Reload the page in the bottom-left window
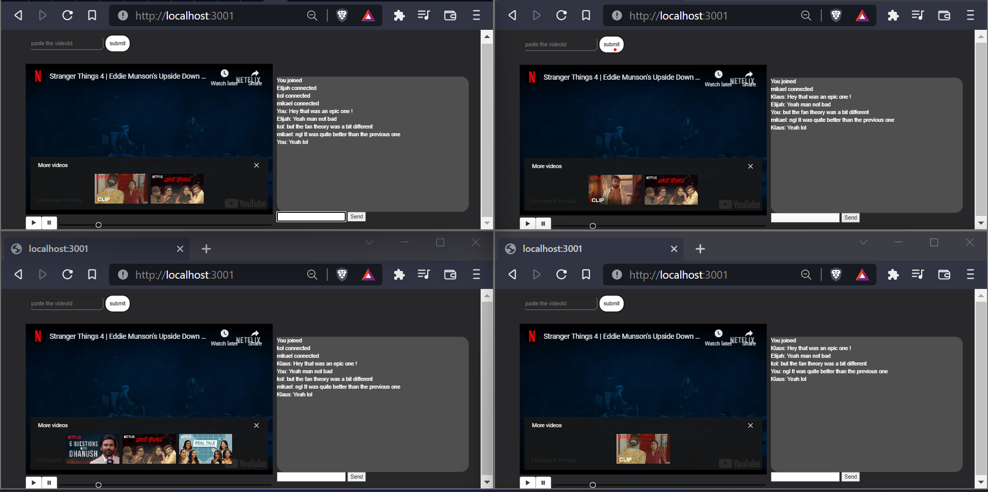This screenshot has height=492, width=988. (x=67, y=275)
